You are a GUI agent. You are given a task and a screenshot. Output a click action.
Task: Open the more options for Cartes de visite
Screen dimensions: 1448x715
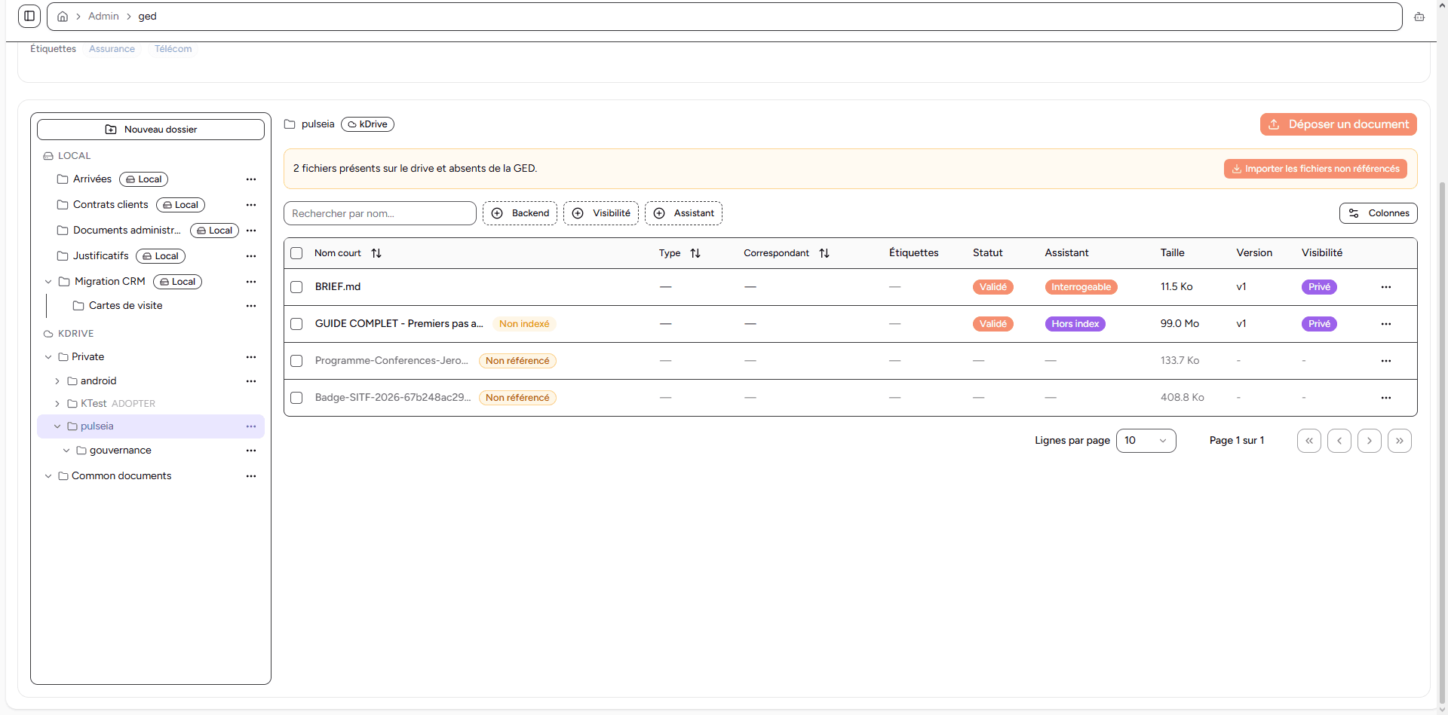pos(251,306)
